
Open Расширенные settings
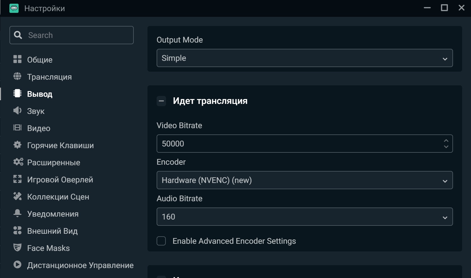click(x=53, y=163)
